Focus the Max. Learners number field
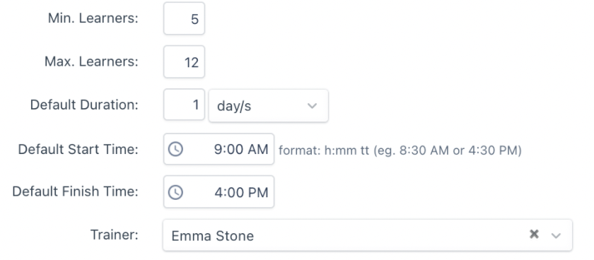 (x=184, y=61)
